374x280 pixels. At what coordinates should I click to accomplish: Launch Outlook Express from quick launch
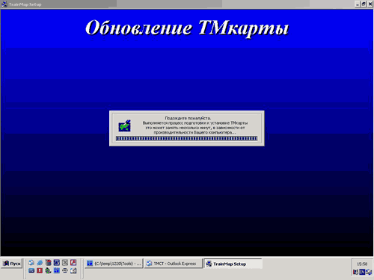coord(31,263)
